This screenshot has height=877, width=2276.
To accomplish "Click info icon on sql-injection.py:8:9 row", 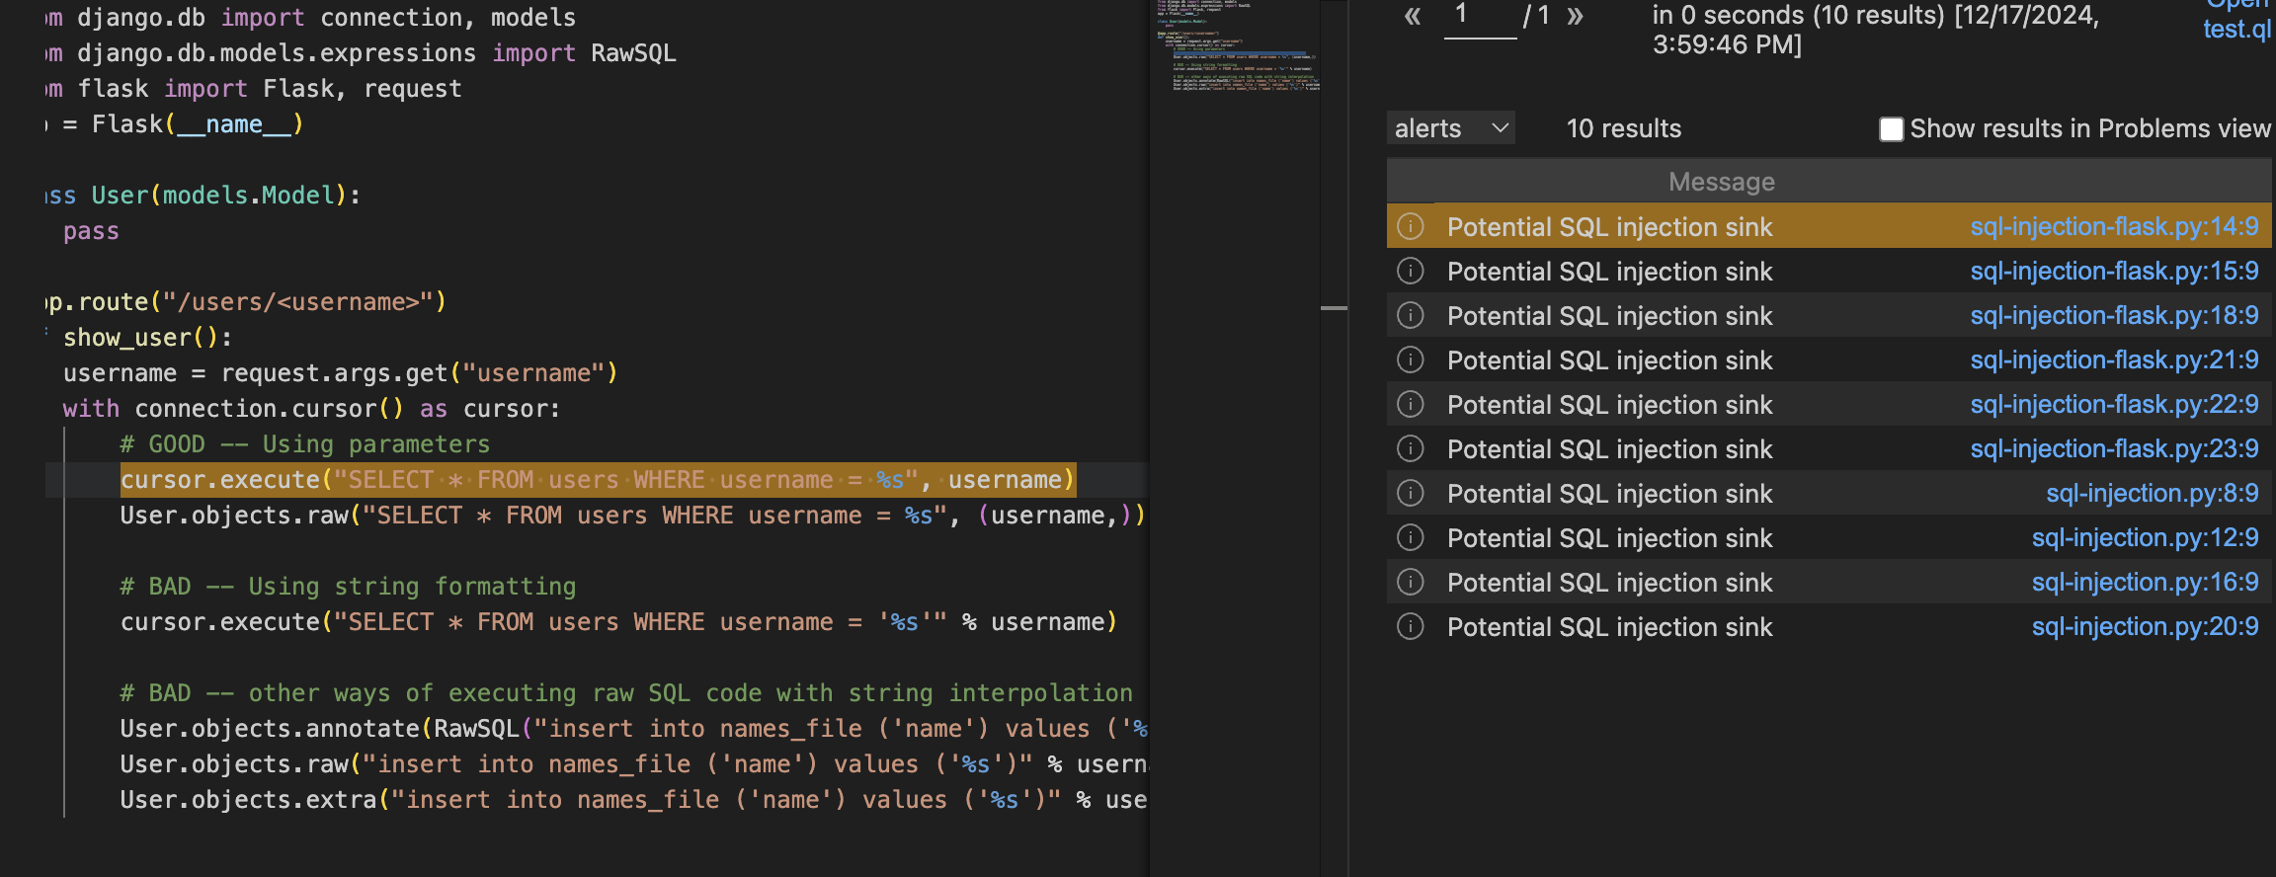I will 1411,493.
